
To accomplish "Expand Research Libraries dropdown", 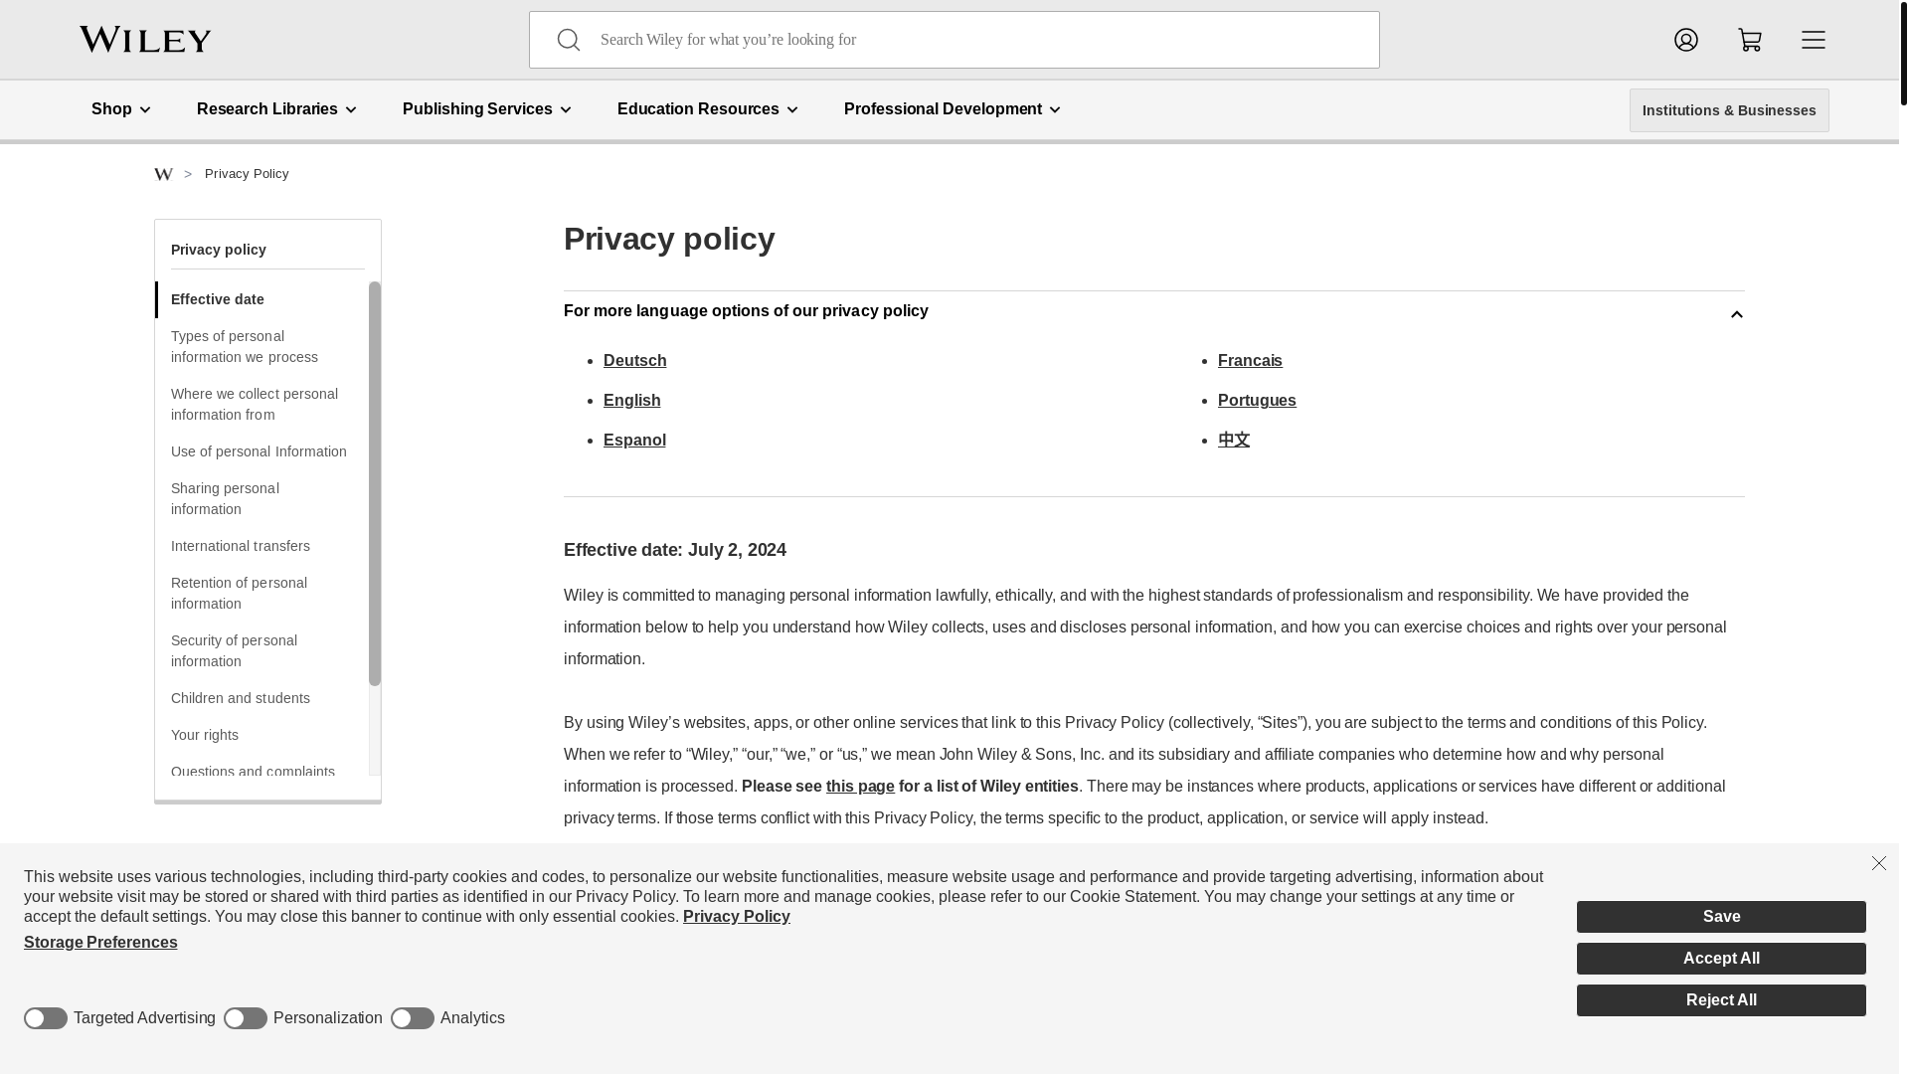I will coord(276,109).
